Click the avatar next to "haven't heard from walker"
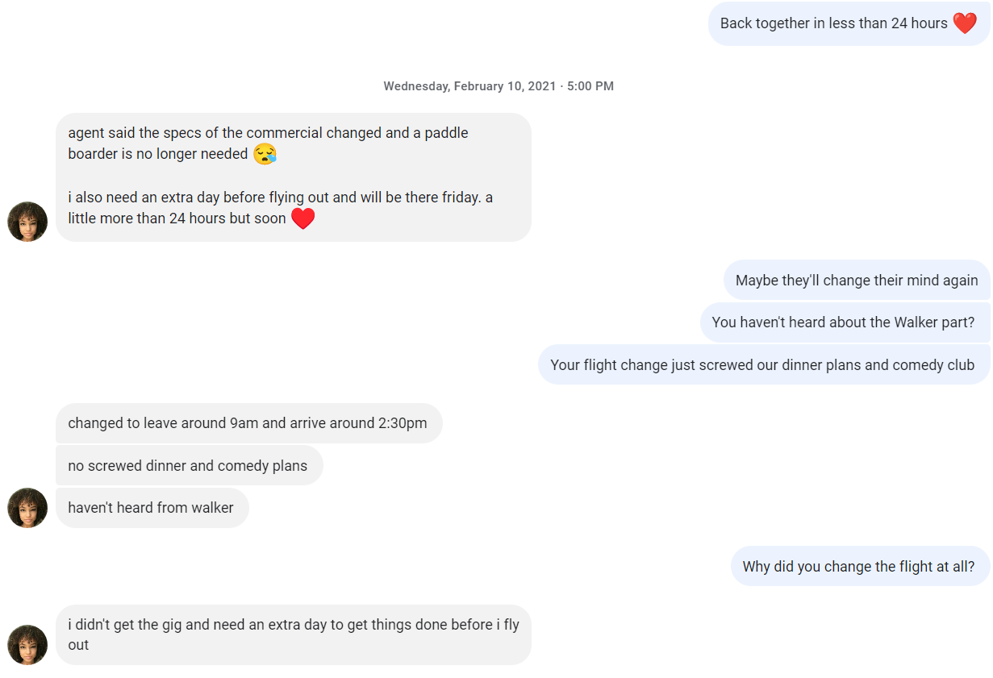Image resolution: width=993 pixels, height=678 pixels. [x=27, y=507]
